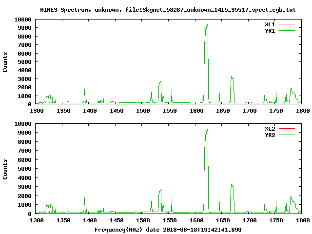Select the XL1 legend label
This screenshot has height=234, width=312.
tap(270, 24)
